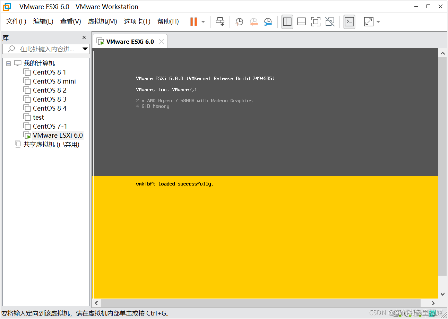Viewport: 448px width, 319px height.
Task: Click the revert to snapshot icon
Action: click(x=253, y=21)
